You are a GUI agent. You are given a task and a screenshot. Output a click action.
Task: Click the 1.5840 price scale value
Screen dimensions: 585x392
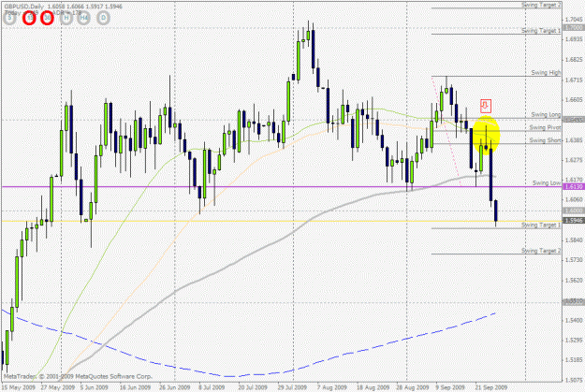pyautogui.click(x=574, y=240)
